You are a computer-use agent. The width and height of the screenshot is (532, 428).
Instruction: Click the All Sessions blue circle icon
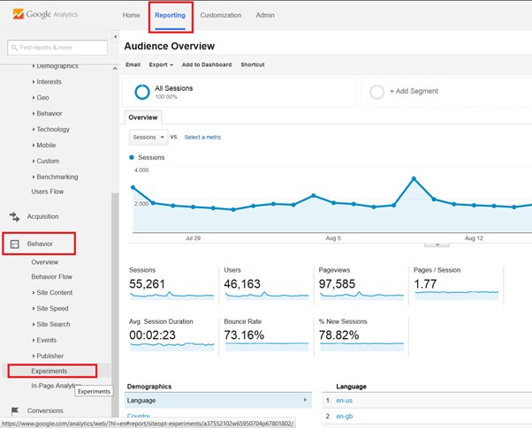coord(141,92)
